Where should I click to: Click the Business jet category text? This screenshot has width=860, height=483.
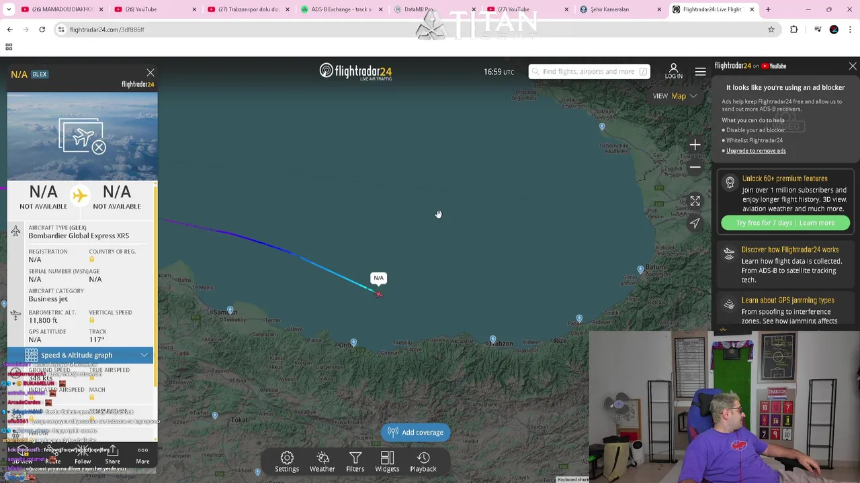coord(48,299)
